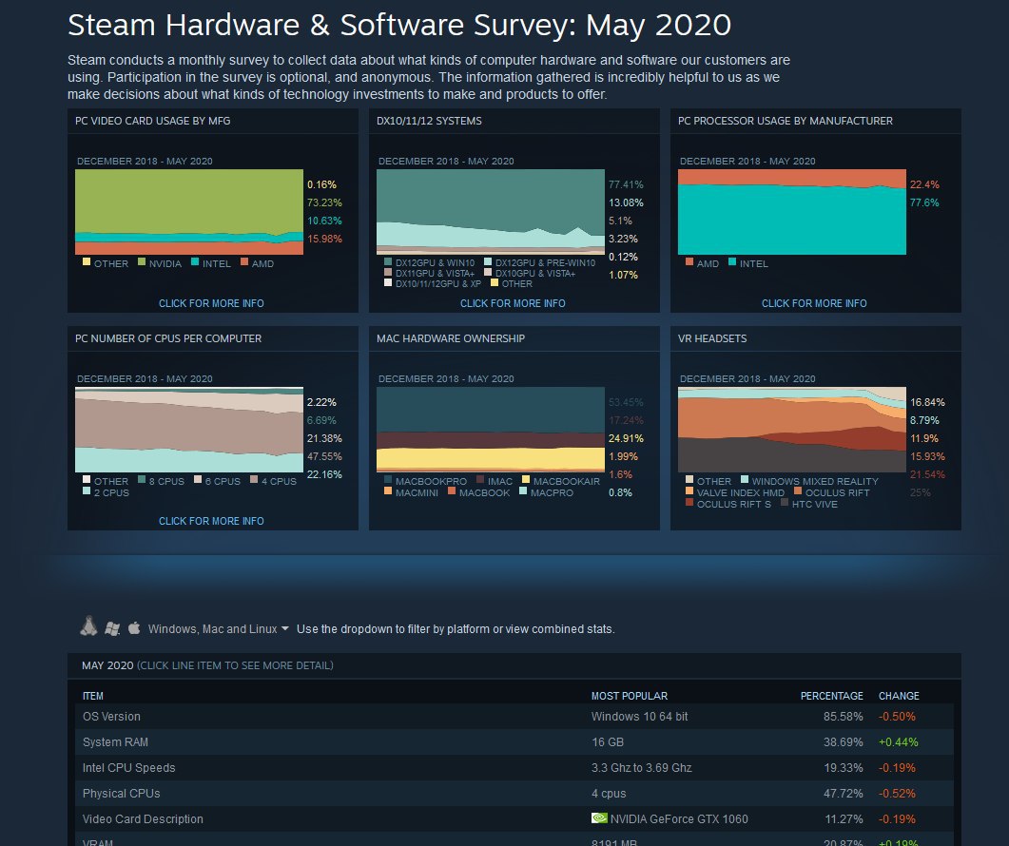Click the +0.44% change value
The width and height of the screenshot is (1009, 846).
(x=899, y=741)
